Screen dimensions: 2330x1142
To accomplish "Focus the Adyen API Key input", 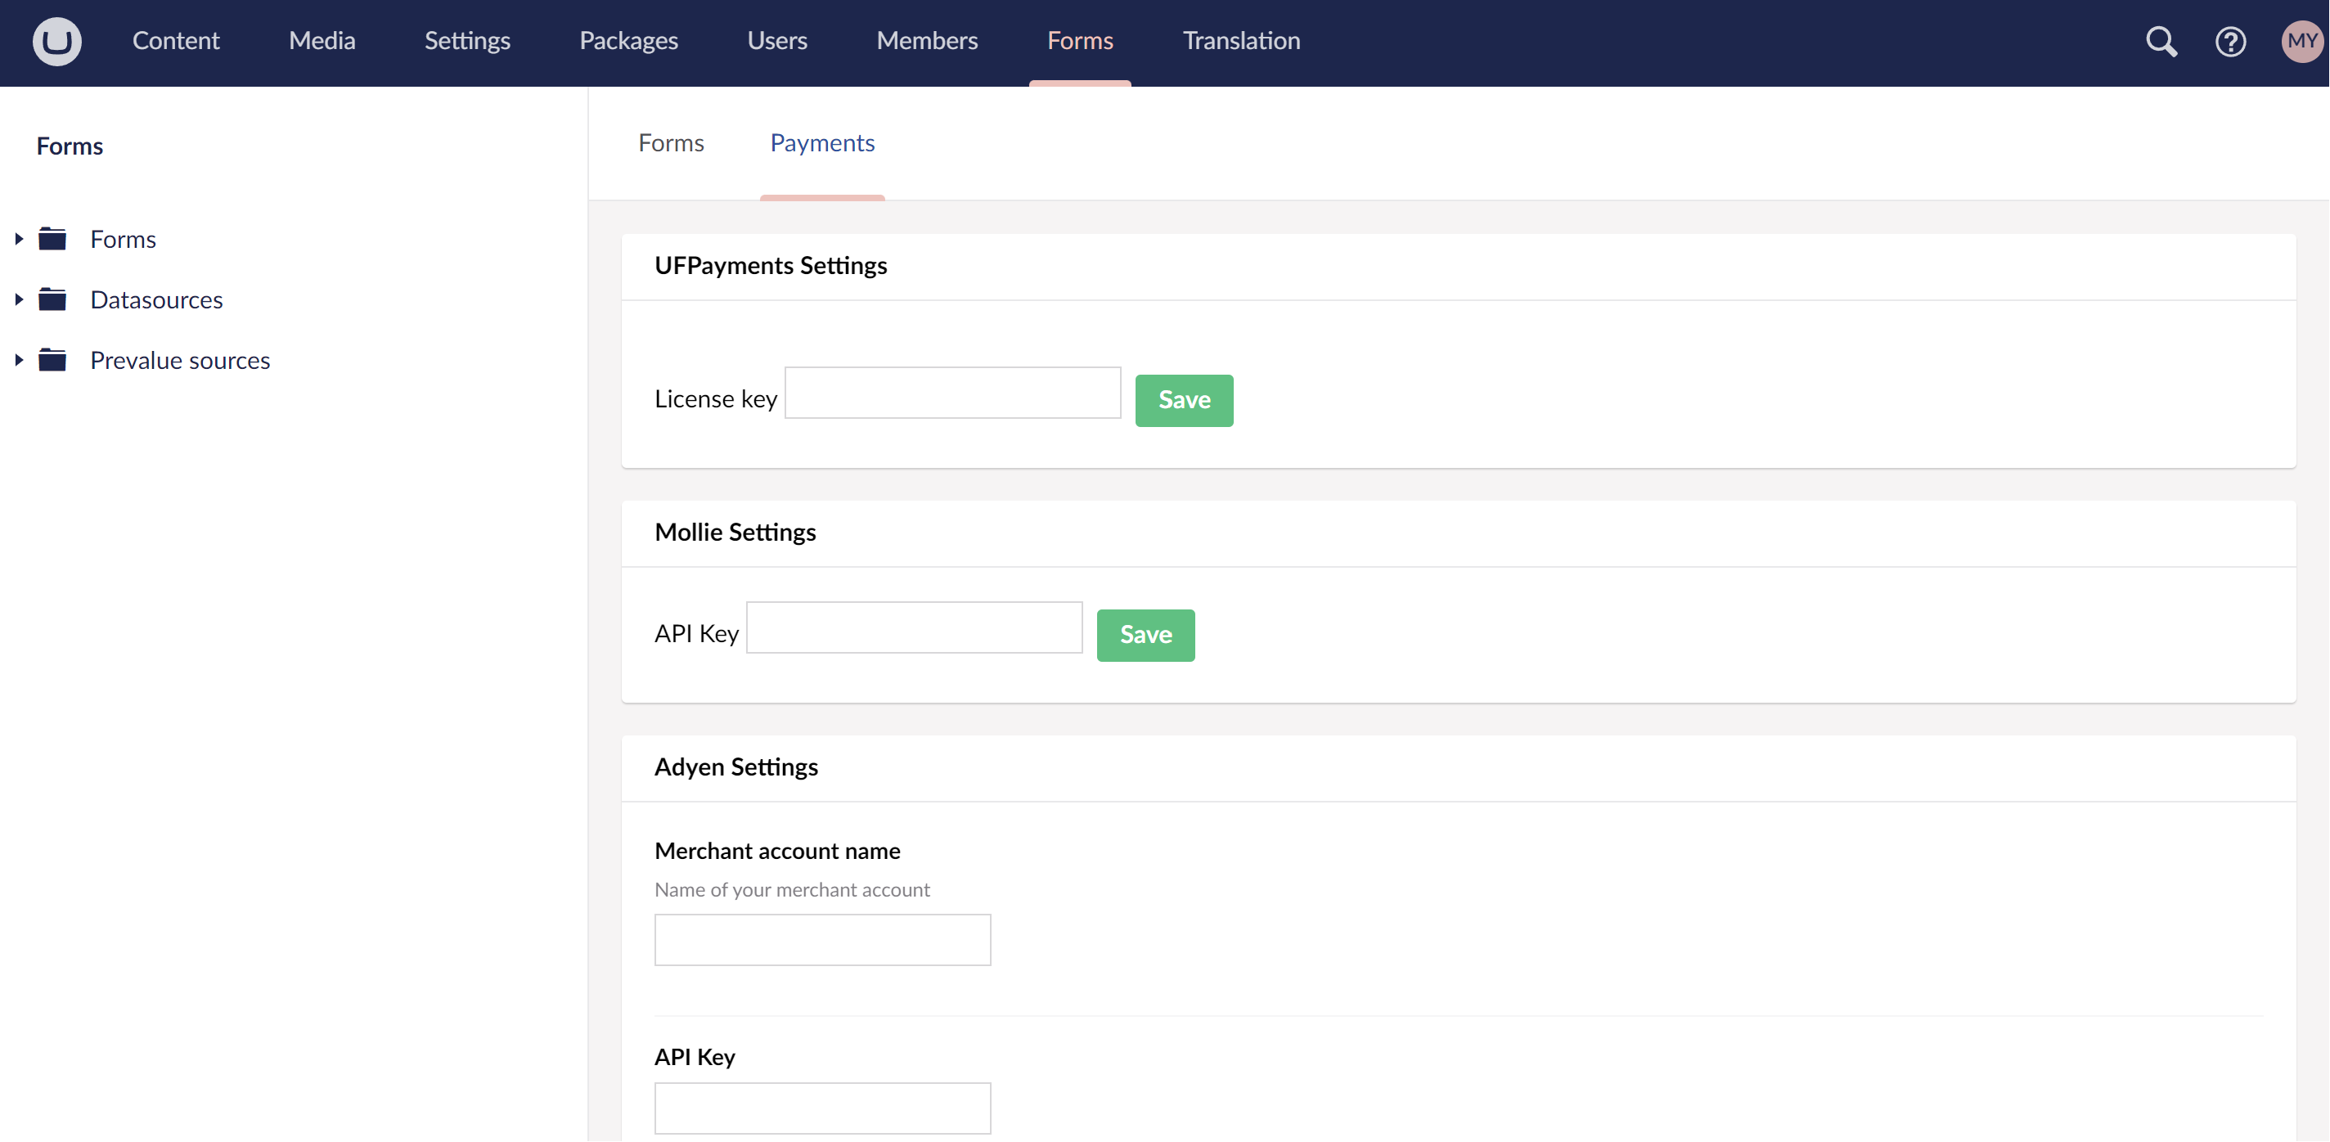I will pyautogui.click(x=822, y=1108).
